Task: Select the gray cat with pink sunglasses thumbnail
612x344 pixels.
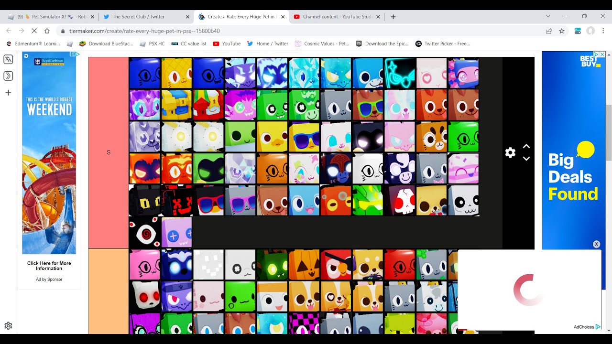Action: (240, 201)
